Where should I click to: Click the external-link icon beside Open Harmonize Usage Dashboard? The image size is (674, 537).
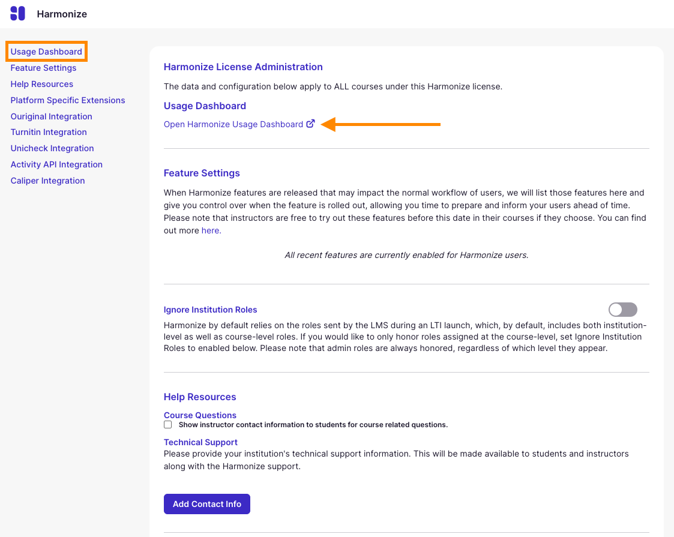coord(310,124)
